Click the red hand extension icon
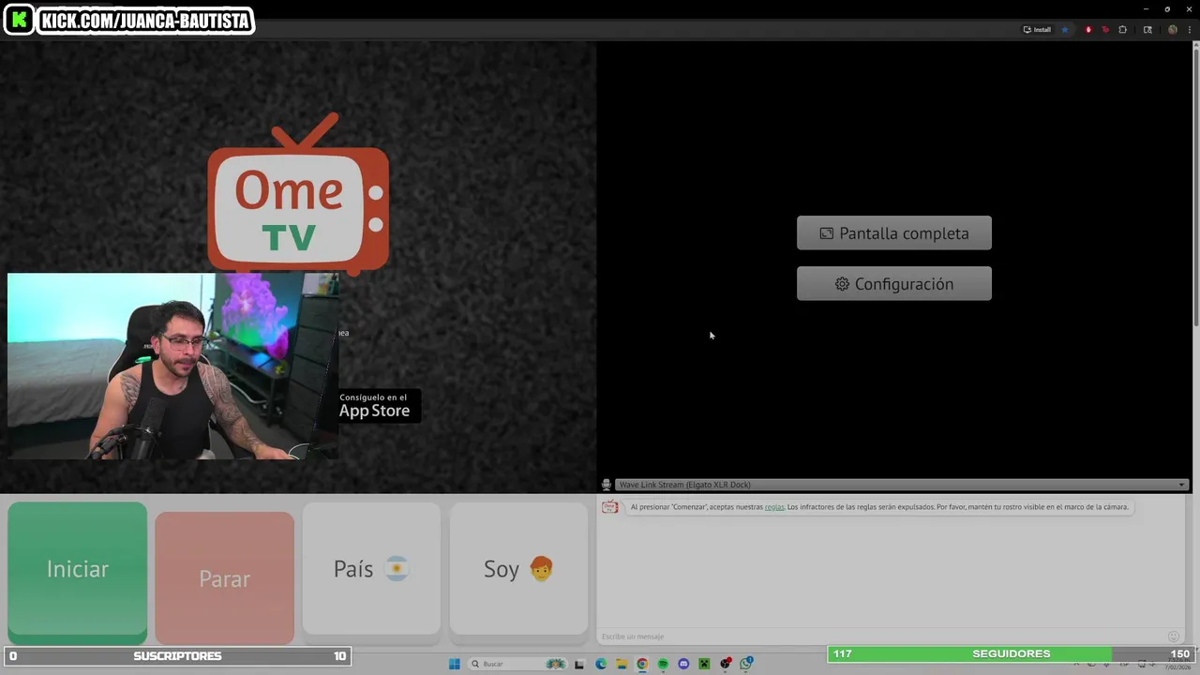1200x675 pixels. (1088, 30)
